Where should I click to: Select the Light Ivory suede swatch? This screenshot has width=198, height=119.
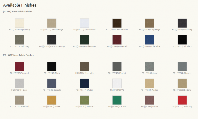click(x=19, y=23)
